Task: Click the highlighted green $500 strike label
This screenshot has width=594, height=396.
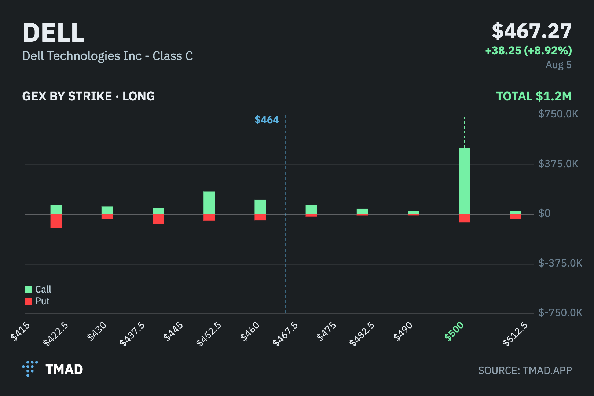Action: (454, 331)
